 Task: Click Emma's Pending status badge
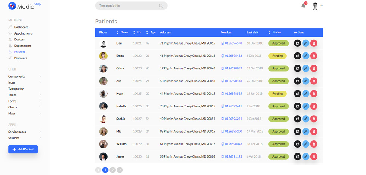(277, 56)
